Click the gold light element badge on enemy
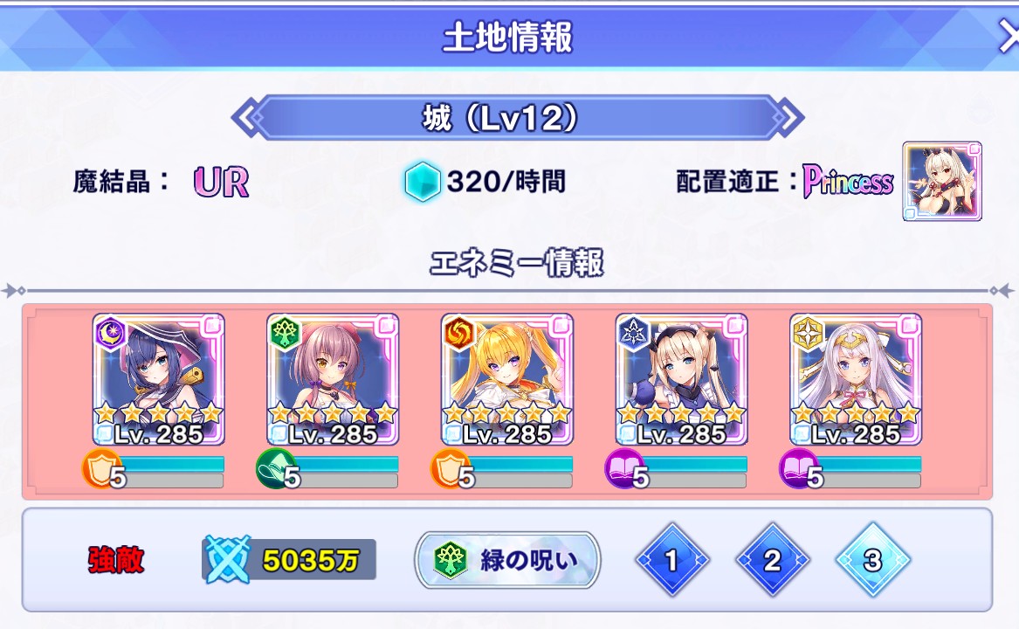 coord(808,333)
